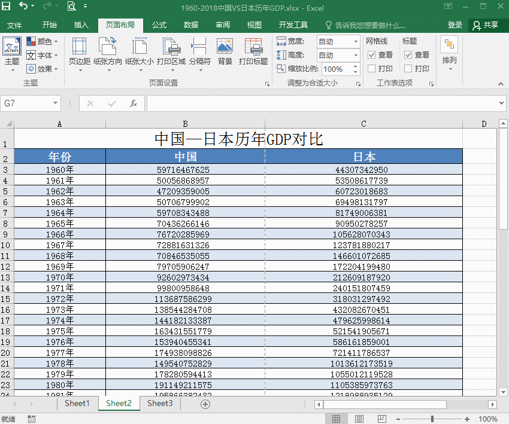
Task: Select column B header
Action: click(185, 124)
